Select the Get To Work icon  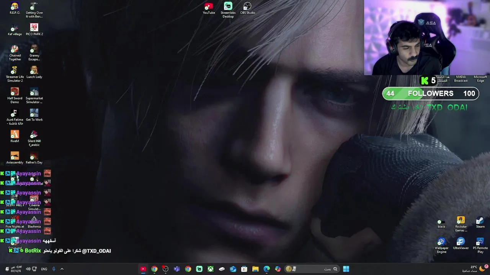[34, 115]
